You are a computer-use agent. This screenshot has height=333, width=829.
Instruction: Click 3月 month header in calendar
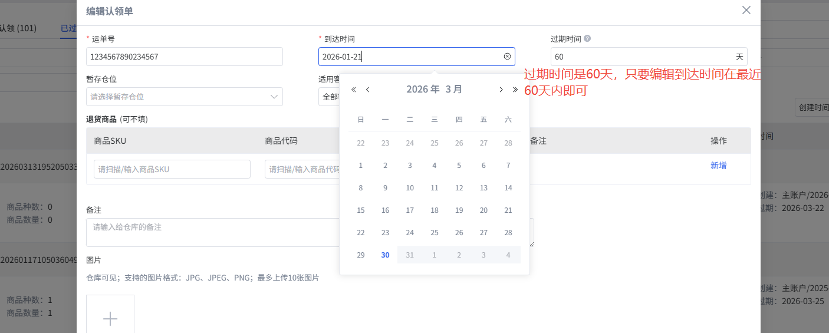point(453,90)
